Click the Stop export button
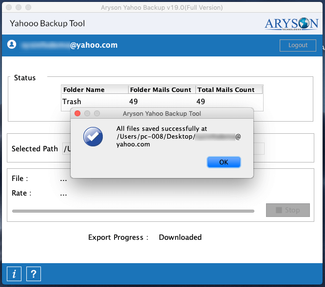Image resolution: width=325 pixels, height=287 pixels. 287,210
